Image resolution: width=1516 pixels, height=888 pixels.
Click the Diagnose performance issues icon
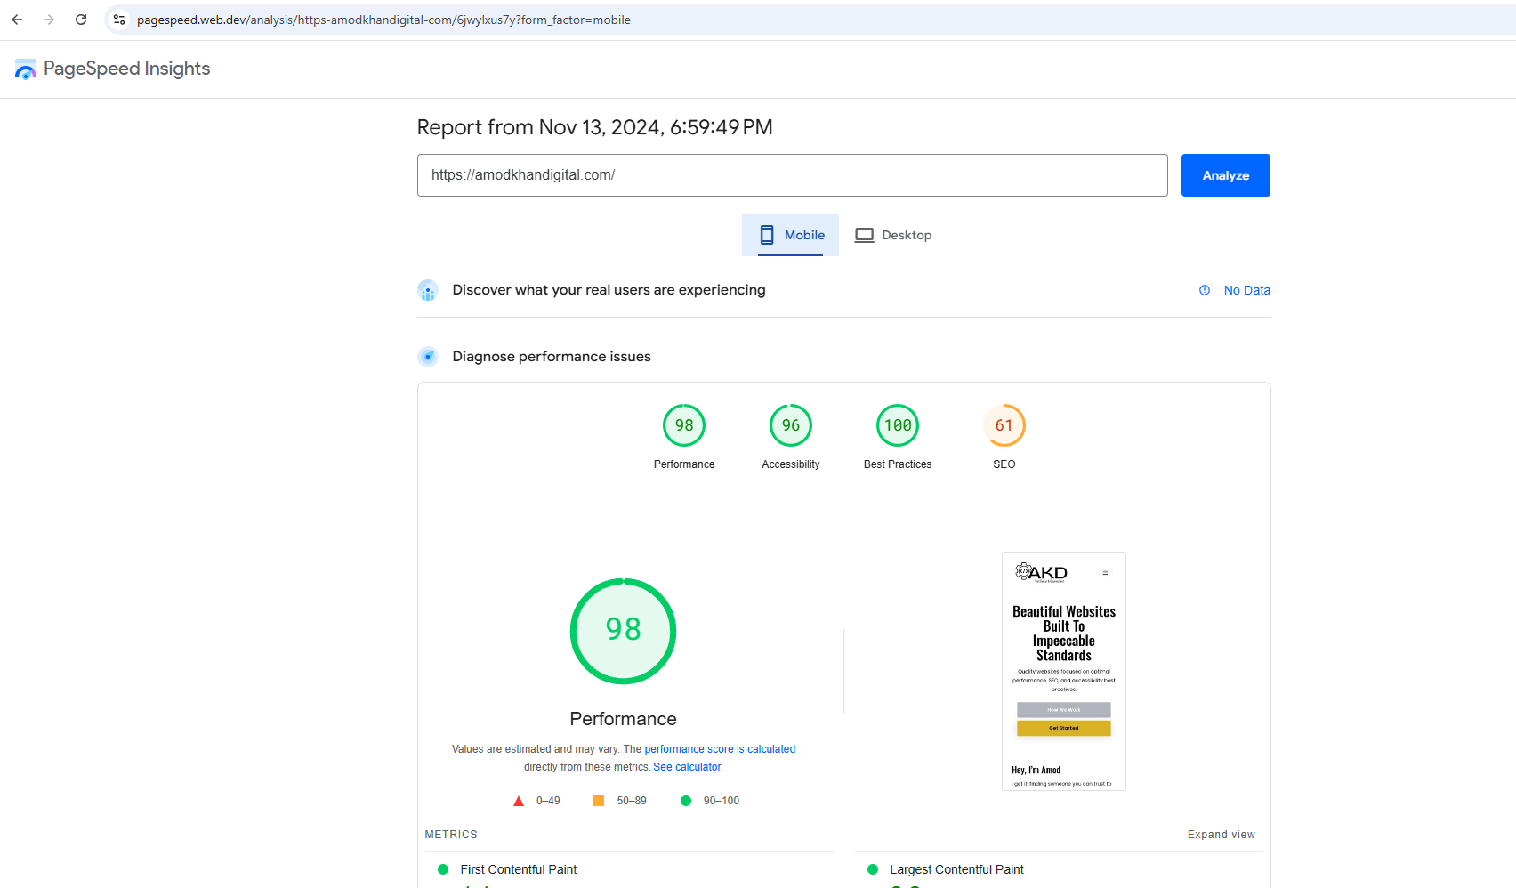click(x=428, y=357)
